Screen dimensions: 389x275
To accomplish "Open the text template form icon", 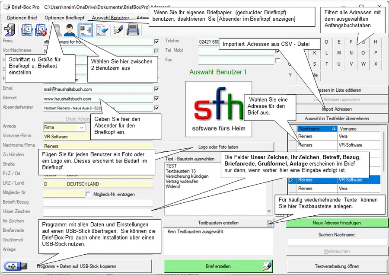I will tap(26, 30).
